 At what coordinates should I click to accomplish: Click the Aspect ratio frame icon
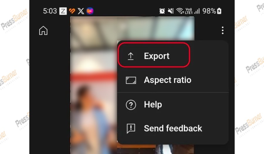131,80
